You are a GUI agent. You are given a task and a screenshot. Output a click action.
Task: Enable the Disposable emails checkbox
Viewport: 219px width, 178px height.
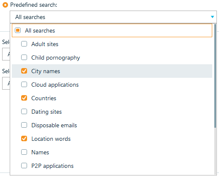coord(24,125)
